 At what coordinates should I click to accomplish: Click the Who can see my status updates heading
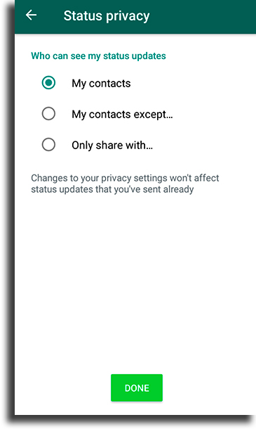point(98,56)
